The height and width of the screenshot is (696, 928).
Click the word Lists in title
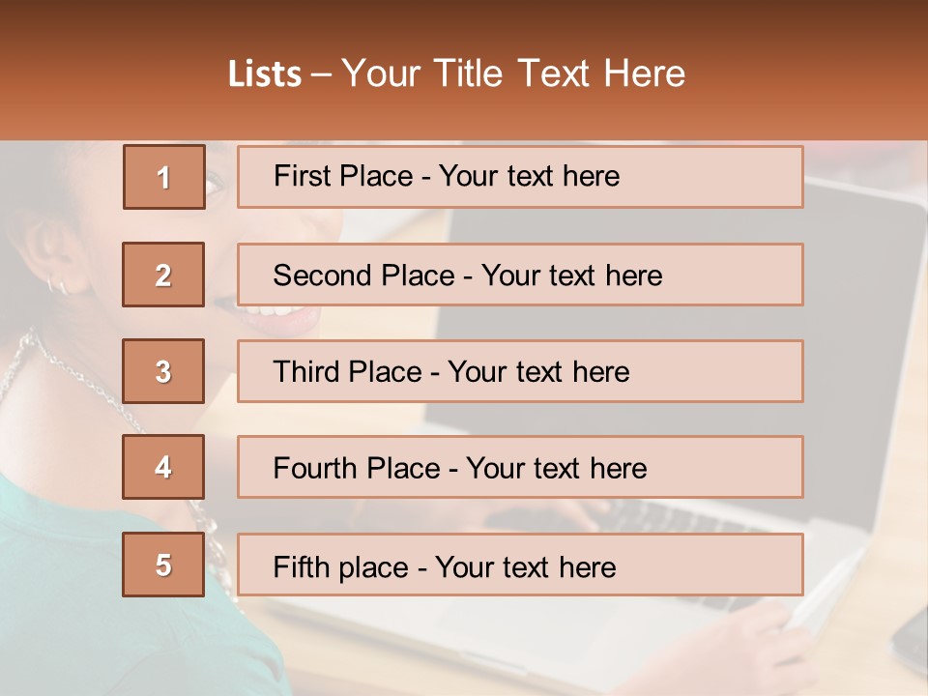pos(265,73)
